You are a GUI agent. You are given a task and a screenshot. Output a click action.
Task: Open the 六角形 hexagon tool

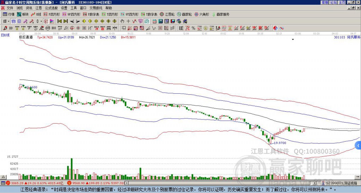[x=202, y=14]
